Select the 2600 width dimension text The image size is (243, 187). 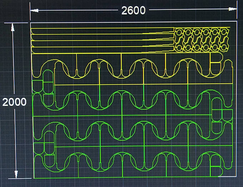tap(133, 10)
